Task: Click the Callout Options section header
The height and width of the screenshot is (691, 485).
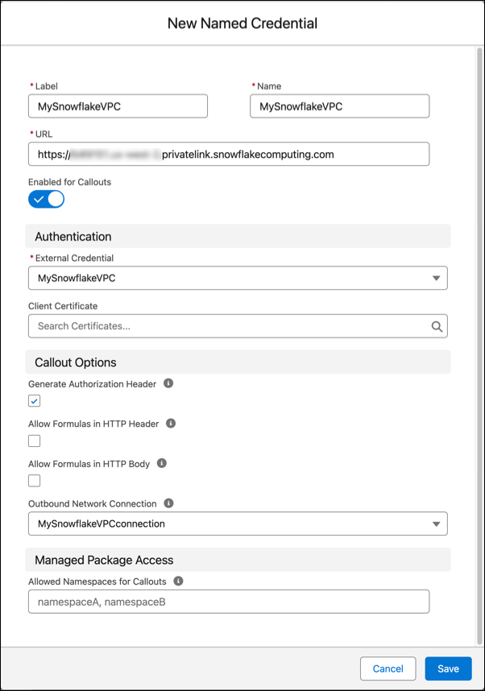Action: coord(238,362)
